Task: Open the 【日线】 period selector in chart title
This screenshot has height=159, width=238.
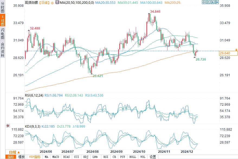Action: pos(44,3)
